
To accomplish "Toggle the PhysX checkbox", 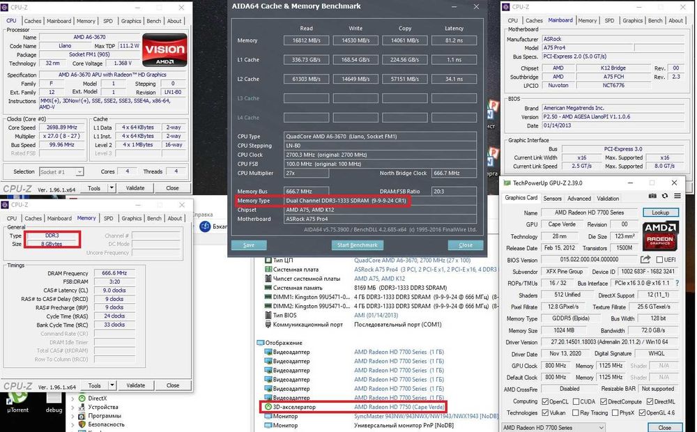I will [615, 413].
